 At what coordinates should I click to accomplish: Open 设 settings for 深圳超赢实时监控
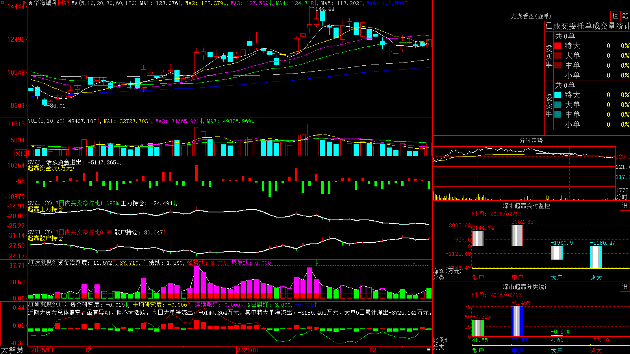click(x=625, y=206)
